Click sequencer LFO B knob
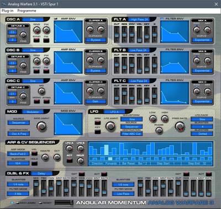The image size is (221, 209). pos(80,148)
